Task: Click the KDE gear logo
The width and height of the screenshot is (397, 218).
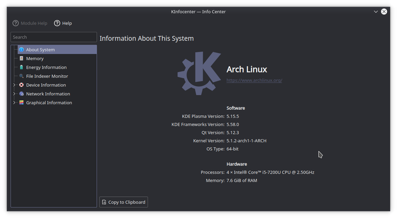Action: tap(199, 73)
